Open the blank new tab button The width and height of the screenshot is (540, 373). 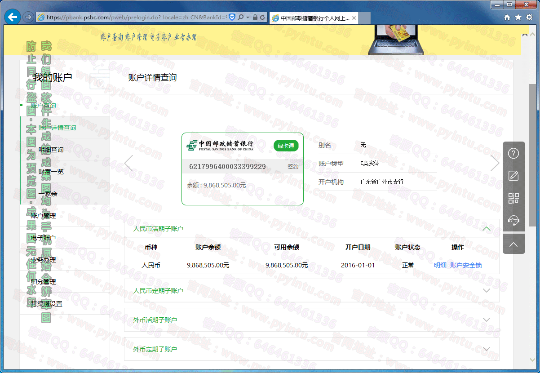pos(365,18)
